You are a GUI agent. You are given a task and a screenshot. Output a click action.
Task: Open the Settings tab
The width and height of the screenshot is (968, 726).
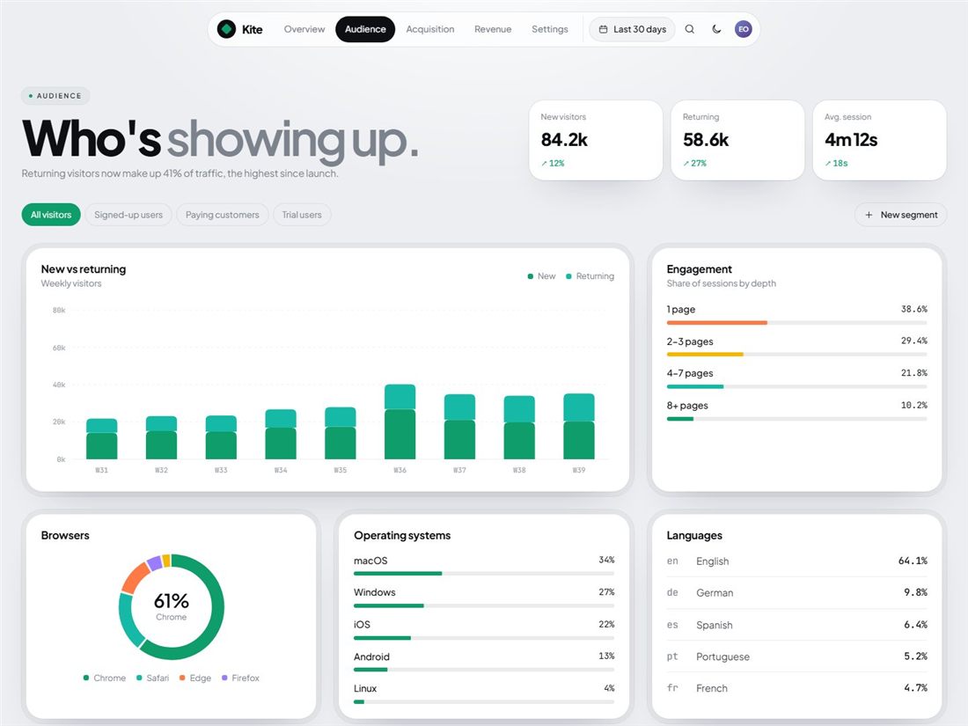click(549, 29)
